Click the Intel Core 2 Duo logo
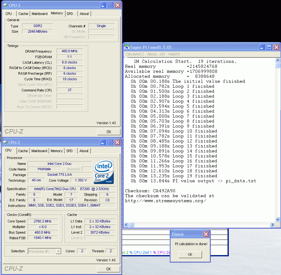281x275 pixels. (104, 172)
